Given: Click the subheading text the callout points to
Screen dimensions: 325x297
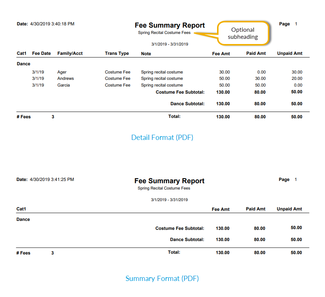Looking at the screenshot, I should point(164,33).
